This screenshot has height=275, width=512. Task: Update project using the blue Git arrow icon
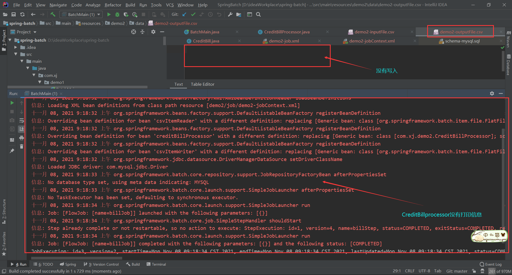(184, 14)
